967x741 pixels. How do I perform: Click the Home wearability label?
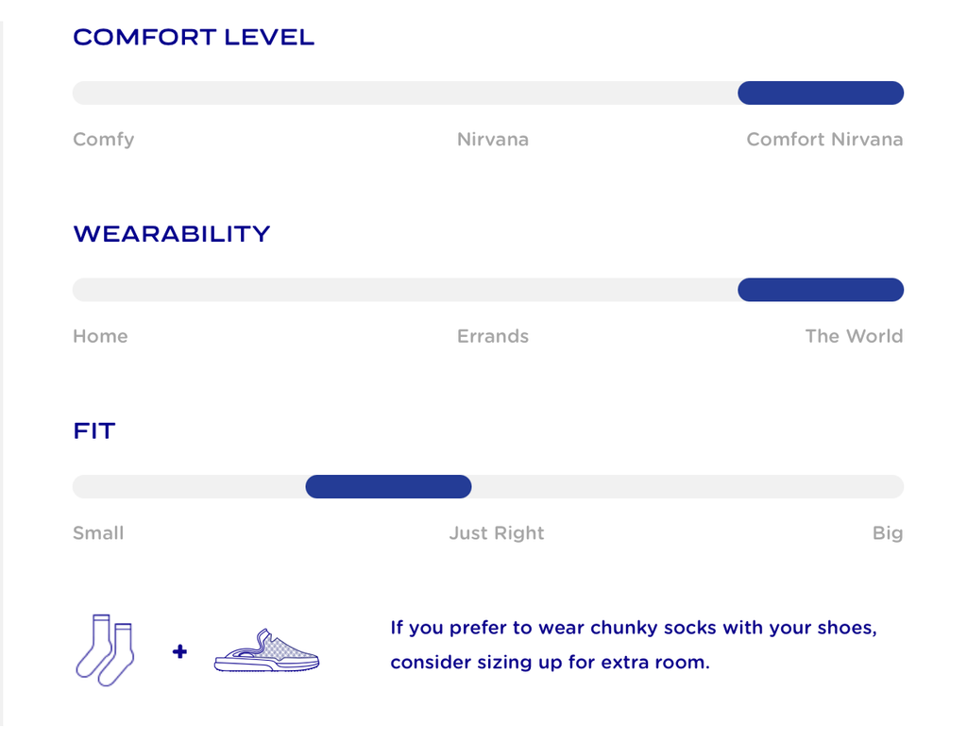coord(100,336)
